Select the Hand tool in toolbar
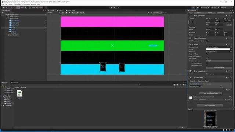The image size is (235, 132). click(x=4, y=7)
